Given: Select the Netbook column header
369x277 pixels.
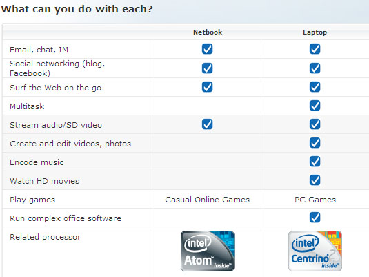Looking at the screenshot, I should pyautogui.click(x=208, y=32).
